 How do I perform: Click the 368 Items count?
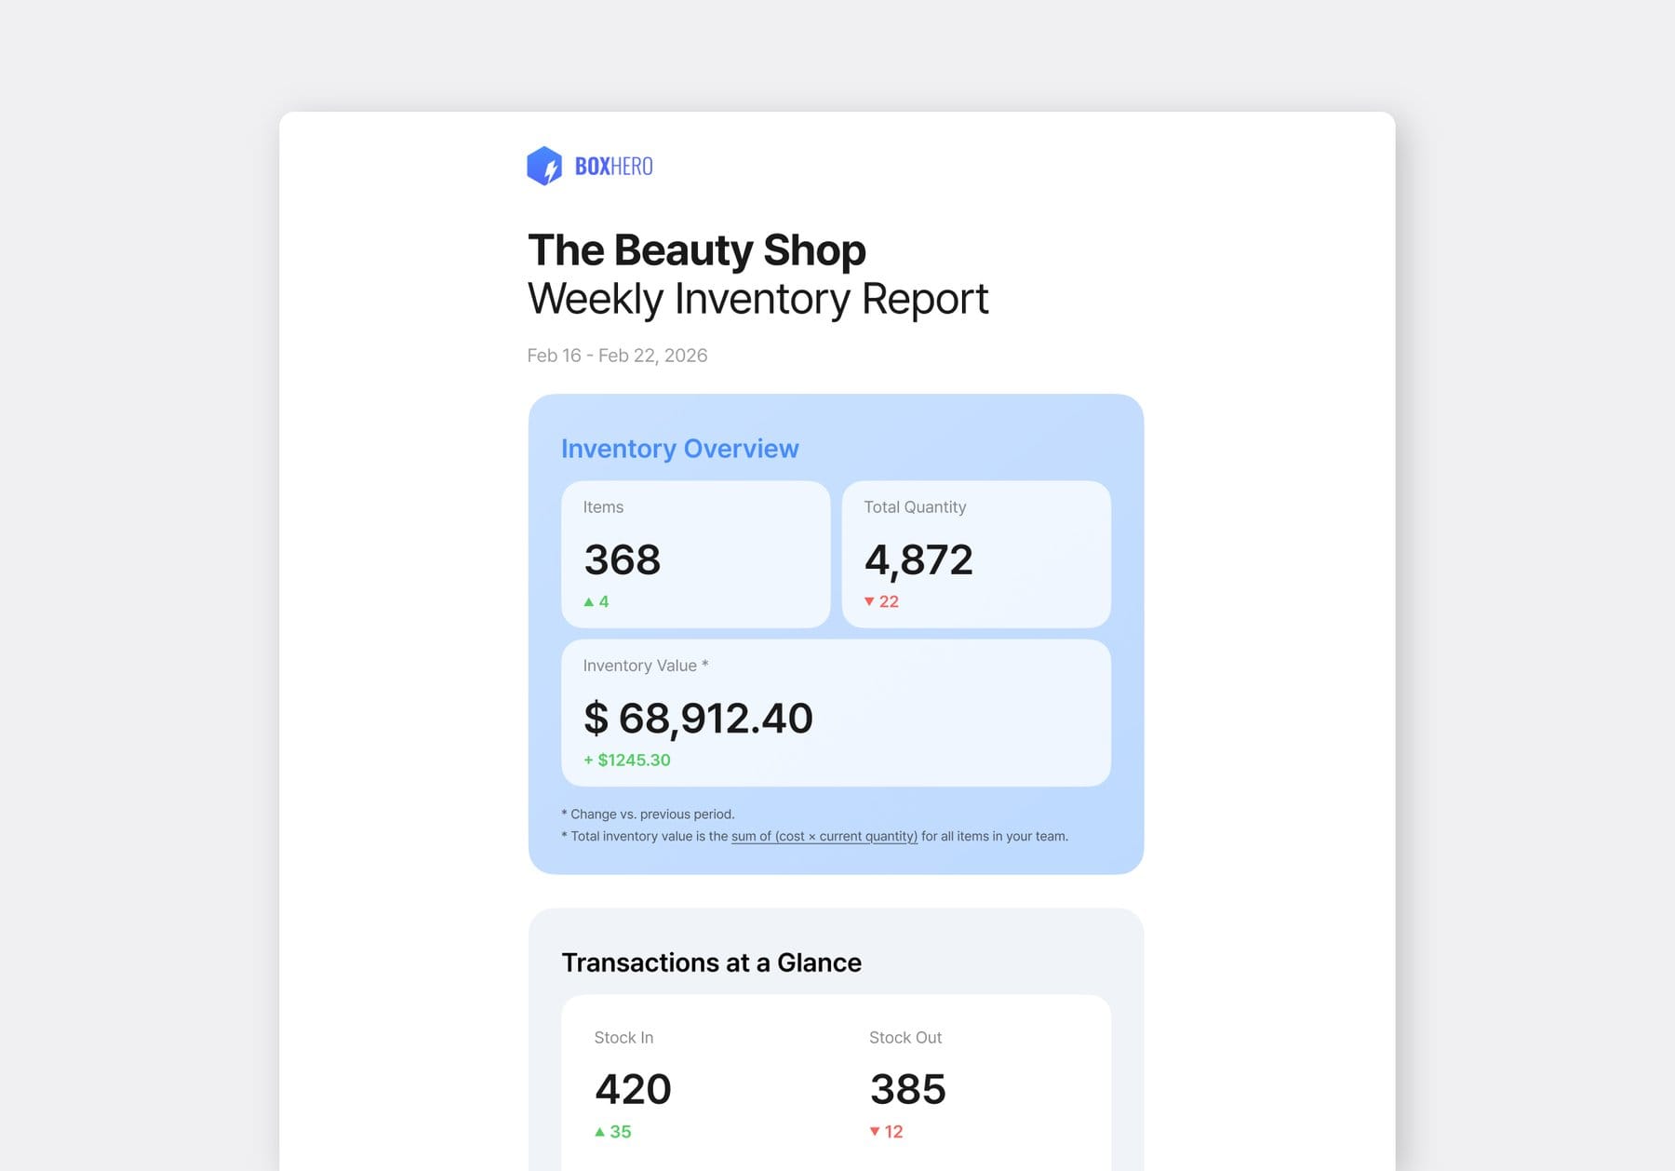point(622,559)
